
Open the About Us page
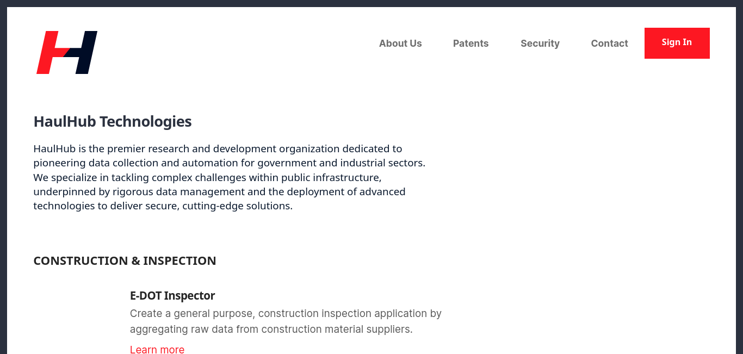click(400, 44)
